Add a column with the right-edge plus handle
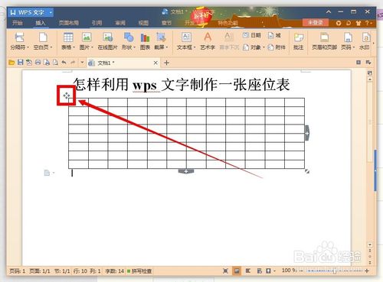 [x=307, y=133]
